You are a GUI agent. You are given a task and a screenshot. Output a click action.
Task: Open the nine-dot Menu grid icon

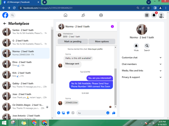tap(147, 15)
